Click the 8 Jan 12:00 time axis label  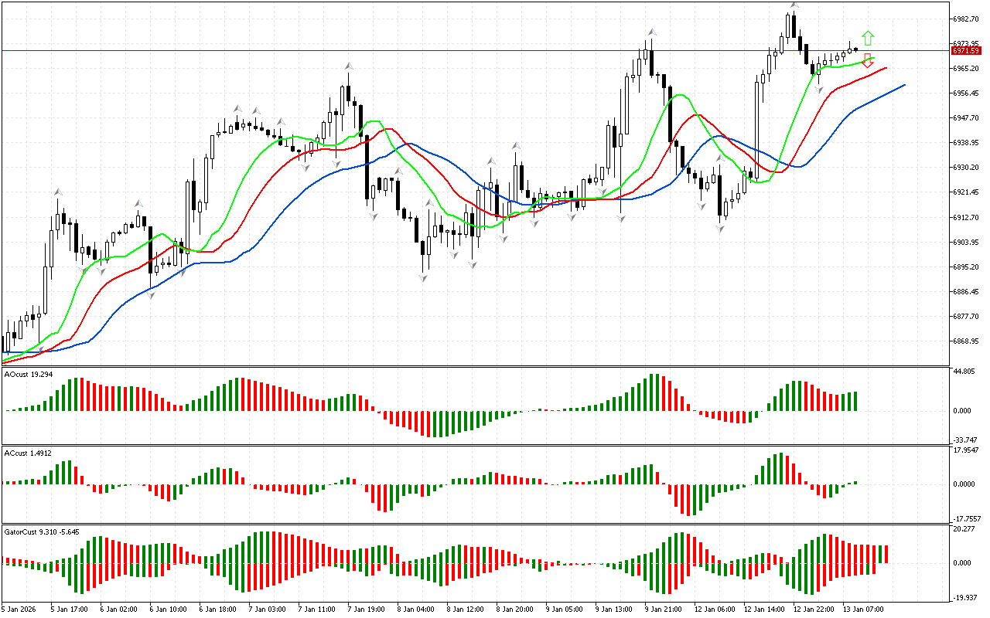(x=463, y=610)
